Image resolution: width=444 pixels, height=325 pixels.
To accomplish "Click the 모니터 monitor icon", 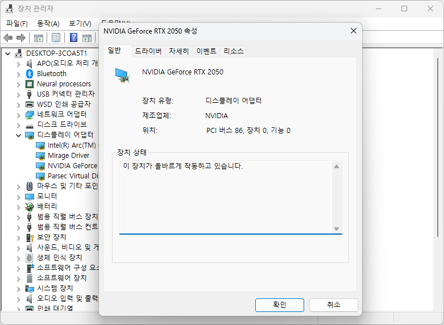I will point(30,197).
